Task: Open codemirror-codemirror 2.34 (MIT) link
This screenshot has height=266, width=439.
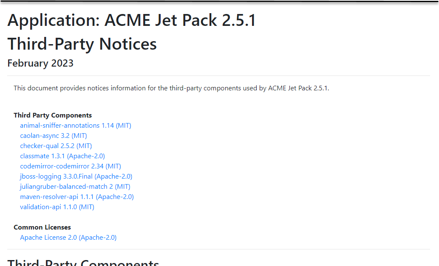Action: point(70,166)
